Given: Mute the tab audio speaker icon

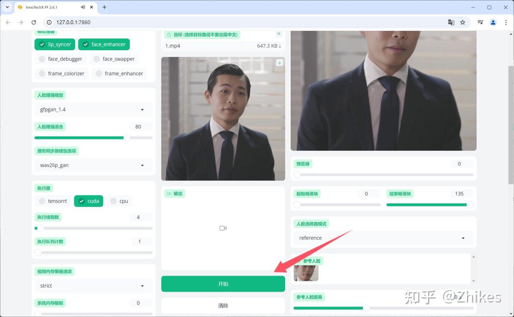Looking at the screenshot, I should [x=83, y=7].
